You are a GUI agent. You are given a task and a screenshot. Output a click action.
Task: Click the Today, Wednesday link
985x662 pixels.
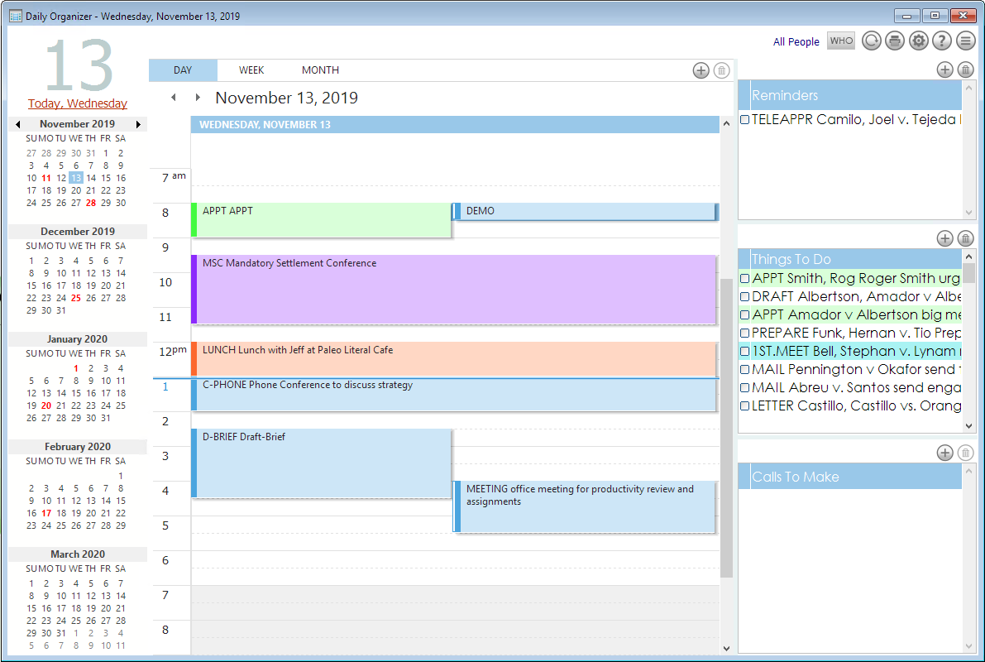[78, 103]
